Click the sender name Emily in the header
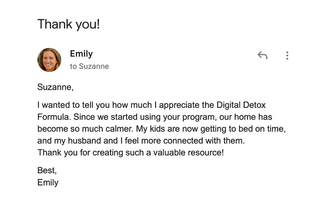This screenshot has width=316, height=210. 81,54
